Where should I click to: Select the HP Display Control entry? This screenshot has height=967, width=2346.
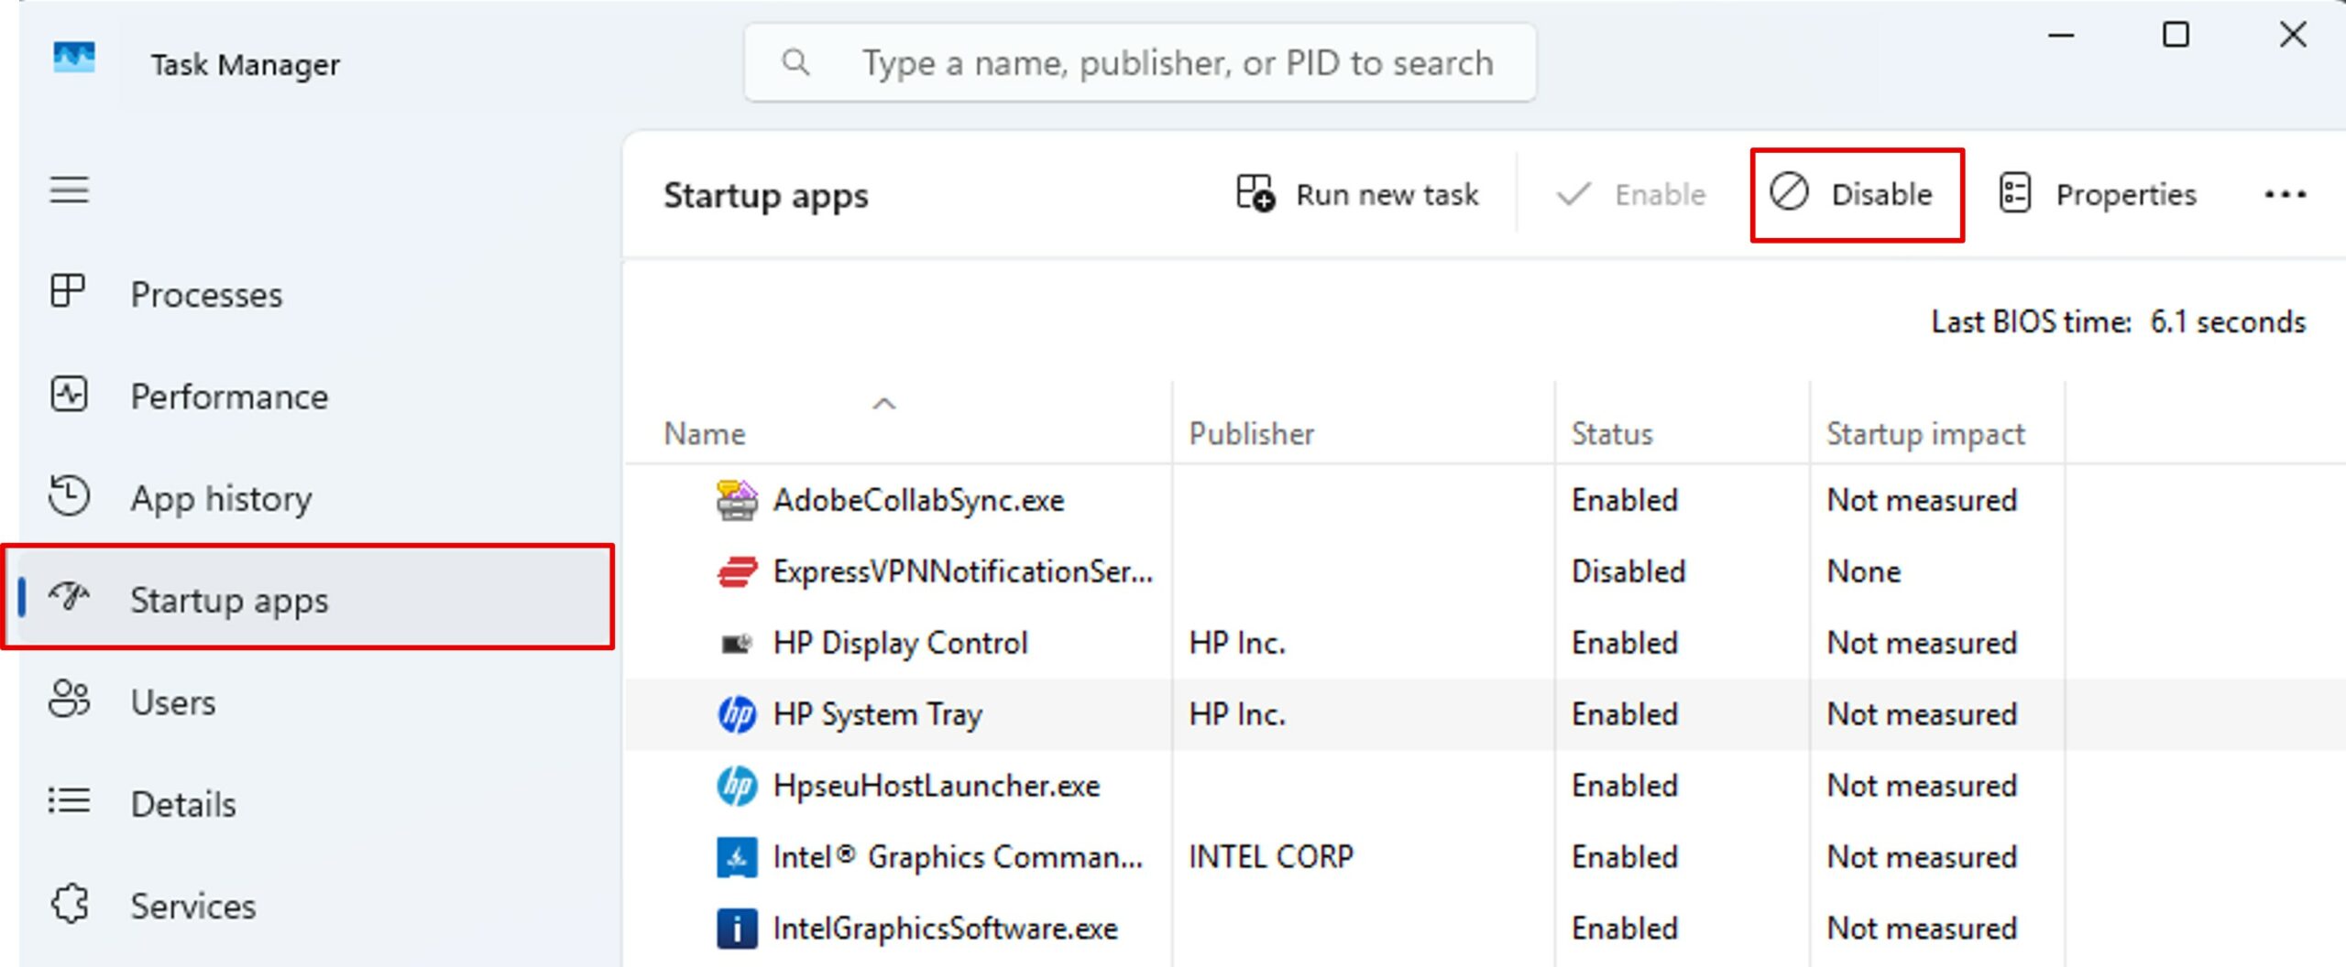tap(1485, 643)
